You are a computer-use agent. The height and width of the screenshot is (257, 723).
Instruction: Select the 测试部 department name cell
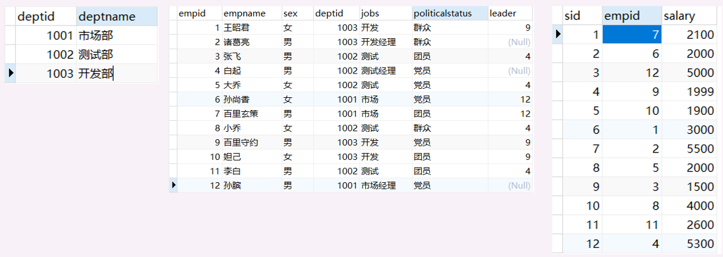click(x=116, y=54)
